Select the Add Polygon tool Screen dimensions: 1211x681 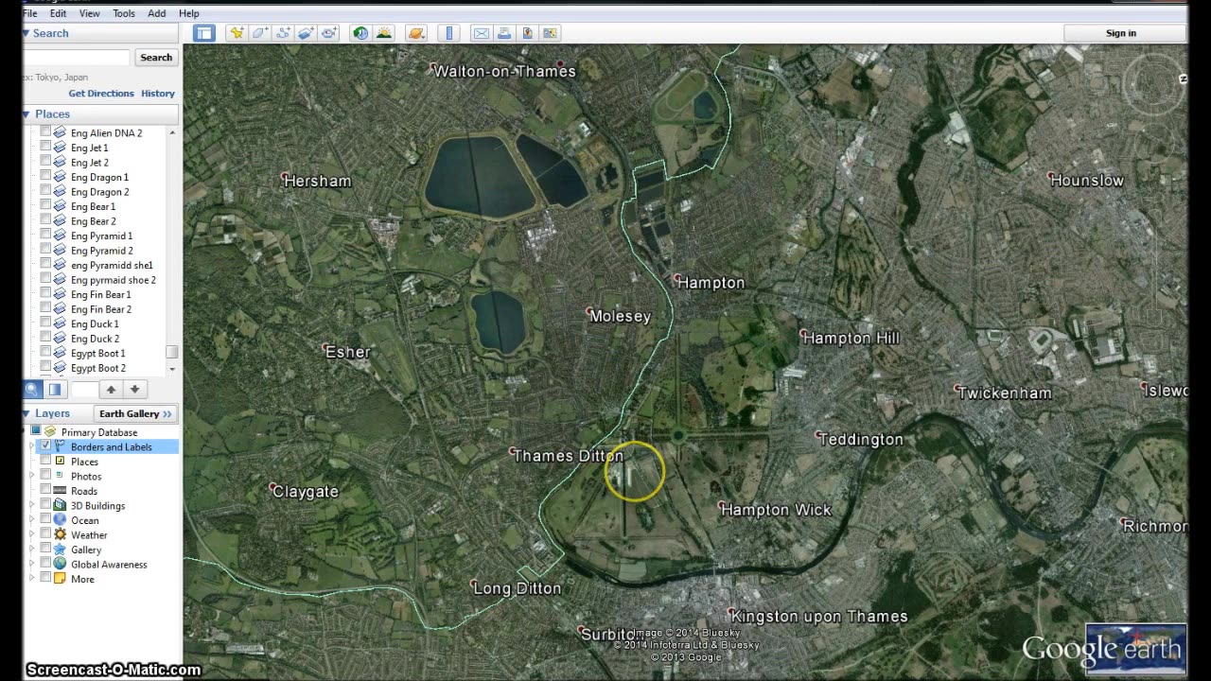[x=260, y=33]
